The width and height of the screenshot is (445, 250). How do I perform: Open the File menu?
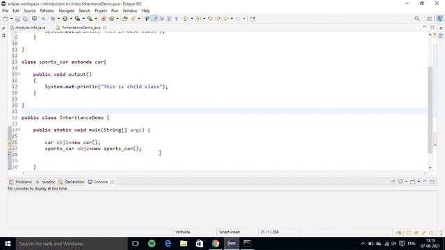(5, 11)
